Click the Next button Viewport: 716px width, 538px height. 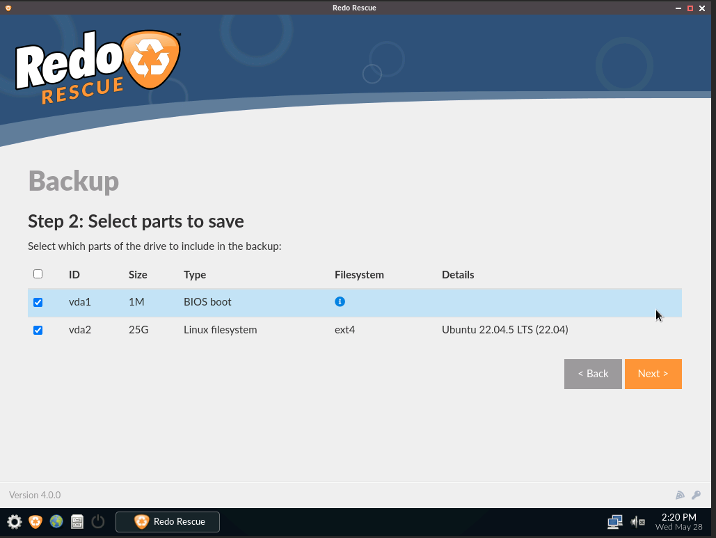(x=653, y=374)
